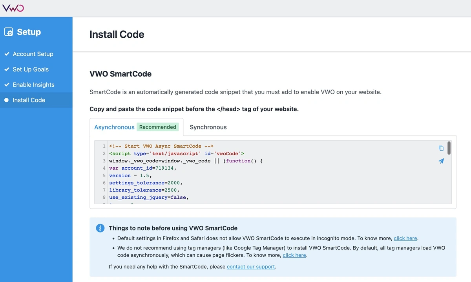The image size is (471, 282).
Task: Click 'Things to note before using VWO SmartCode'
Action: tap(173, 228)
